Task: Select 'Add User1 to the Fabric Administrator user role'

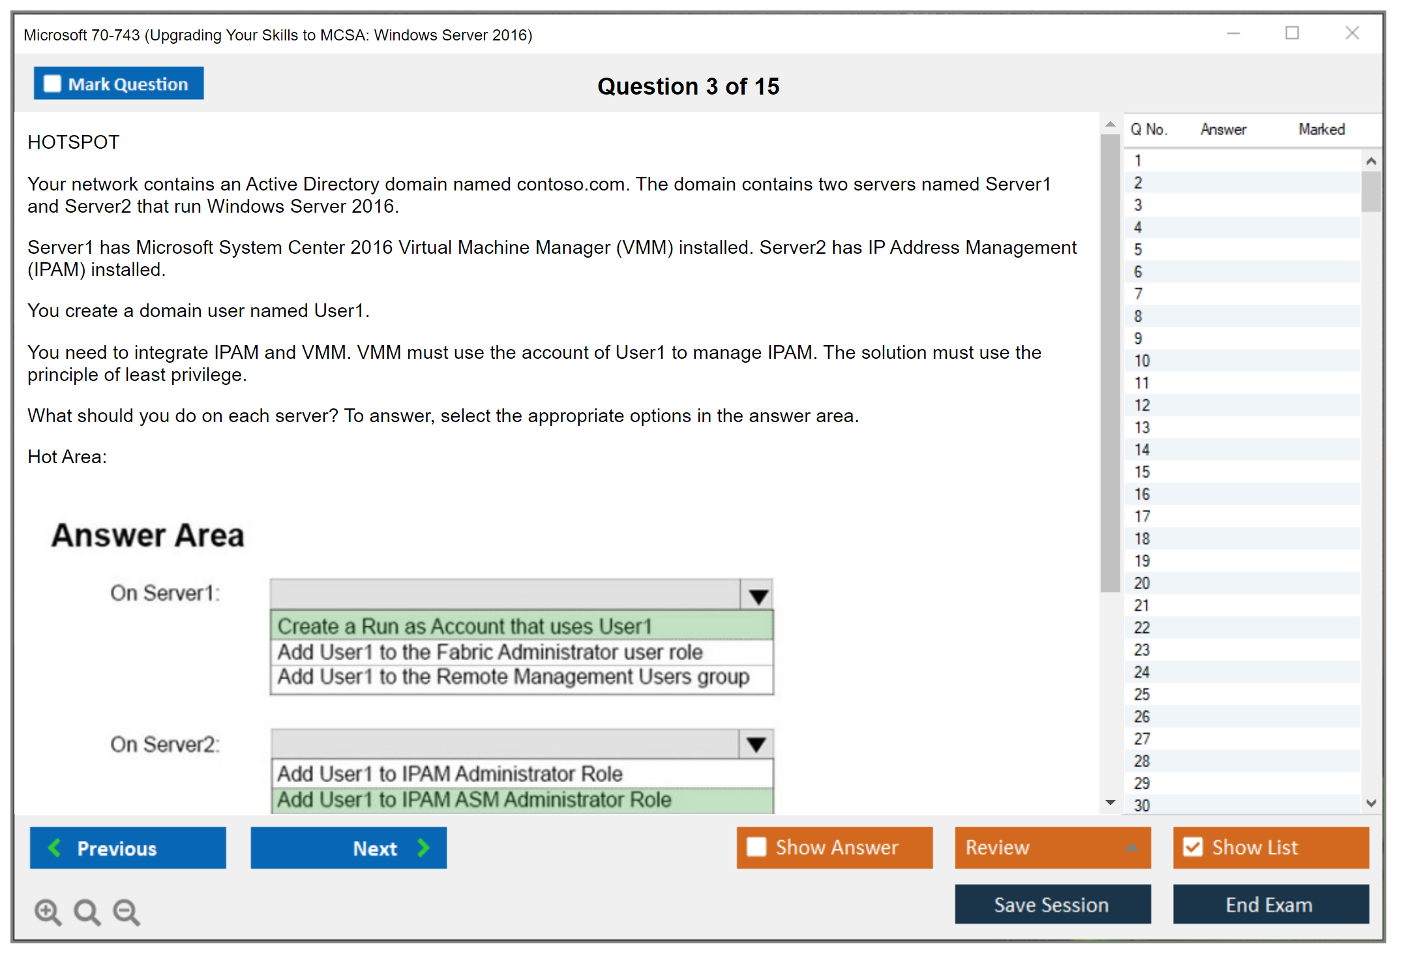Action: coord(490,652)
